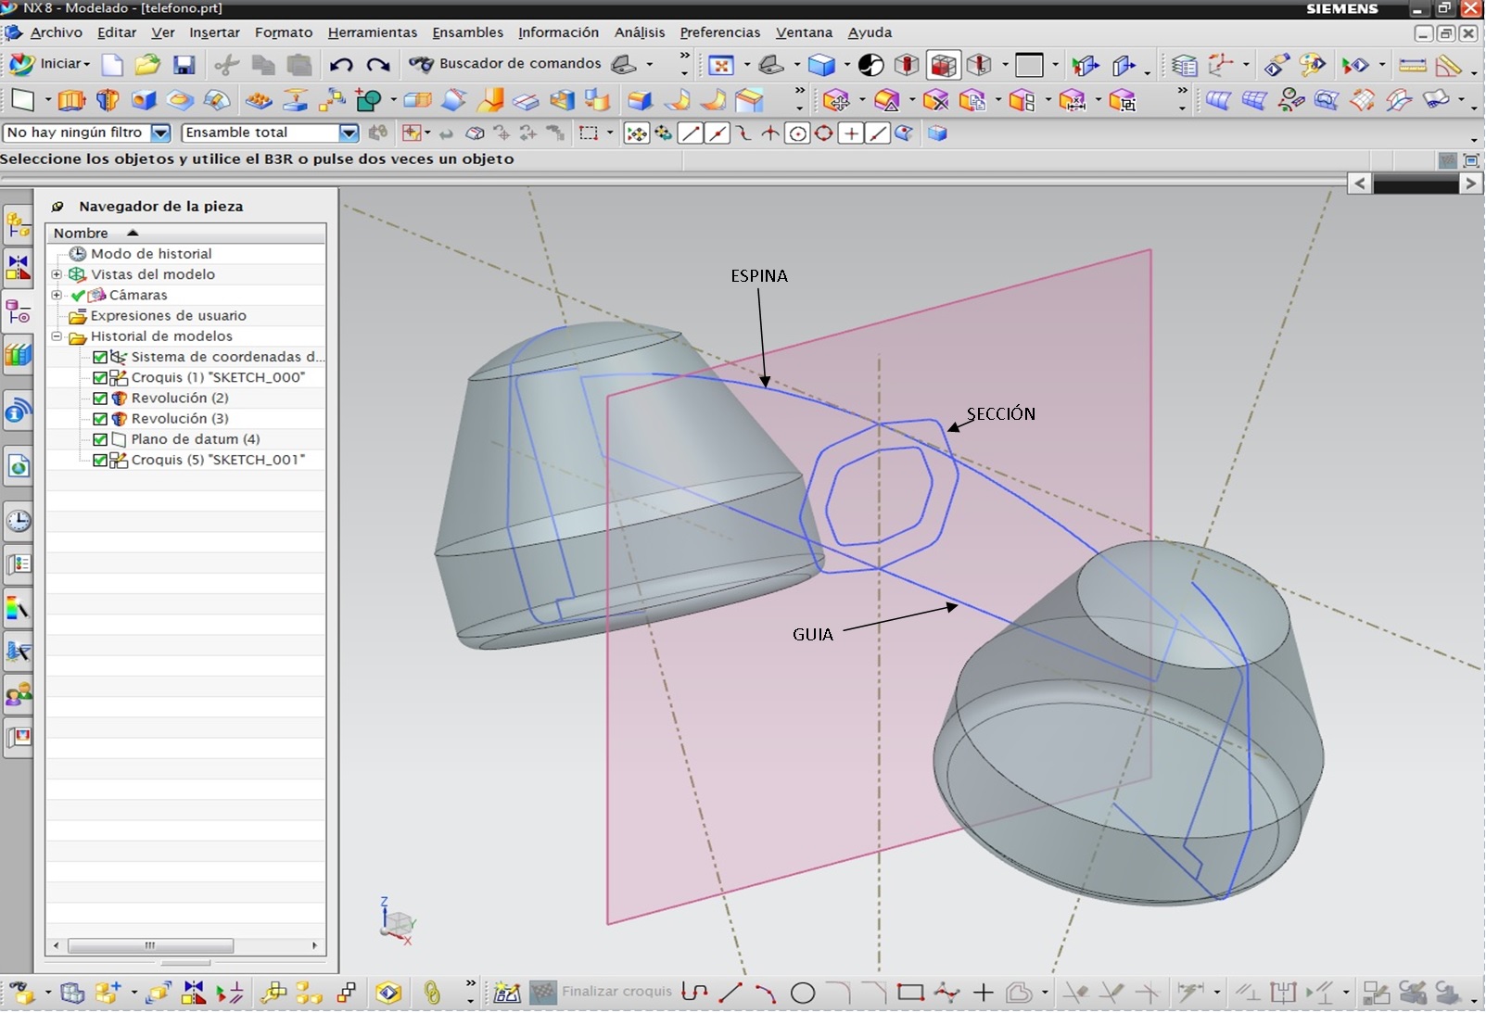This screenshot has width=1486, height=1013.
Task: Save the part with floppy icon
Action: point(184,64)
